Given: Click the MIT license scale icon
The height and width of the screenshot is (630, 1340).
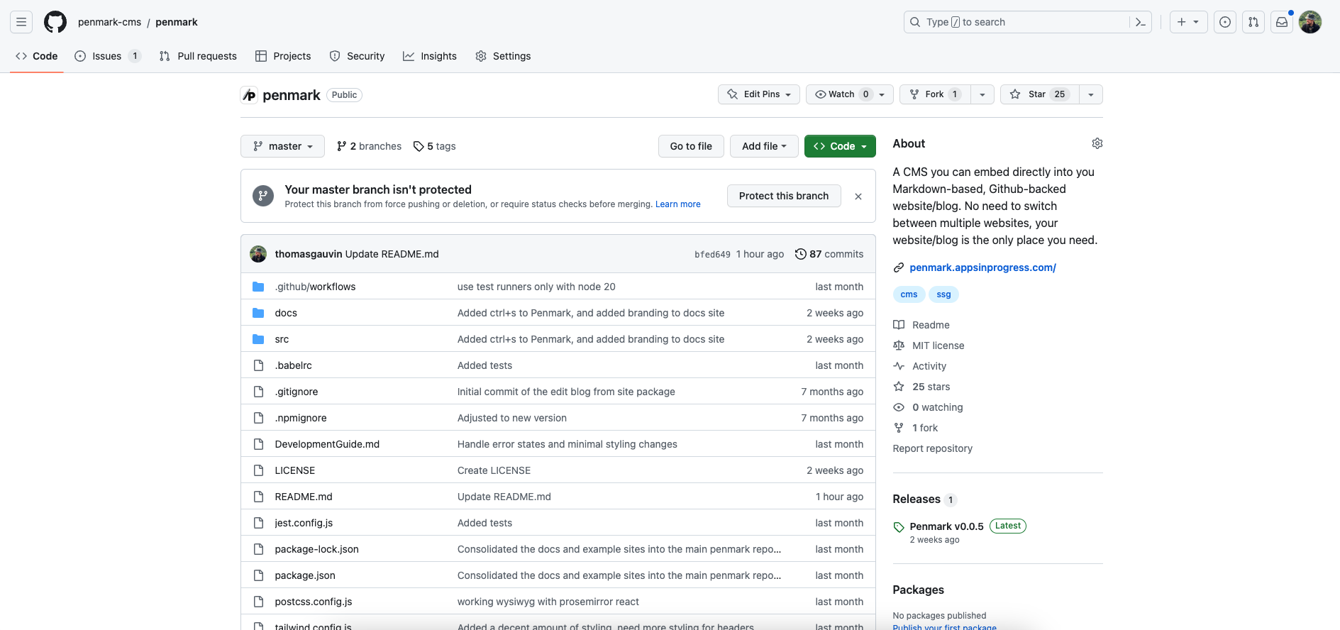Looking at the screenshot, I should click(x=899, y=346).
